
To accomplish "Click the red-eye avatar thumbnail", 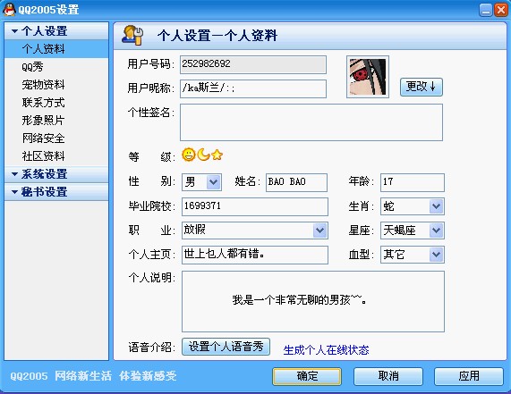I will tap(368, 77).
